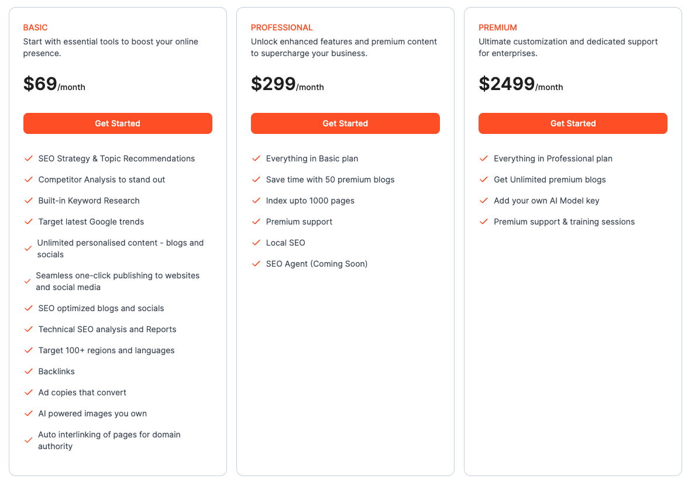695x486 pixels.
Task: Click the Local SEO checkmark icon
Action: click(256, 243)
